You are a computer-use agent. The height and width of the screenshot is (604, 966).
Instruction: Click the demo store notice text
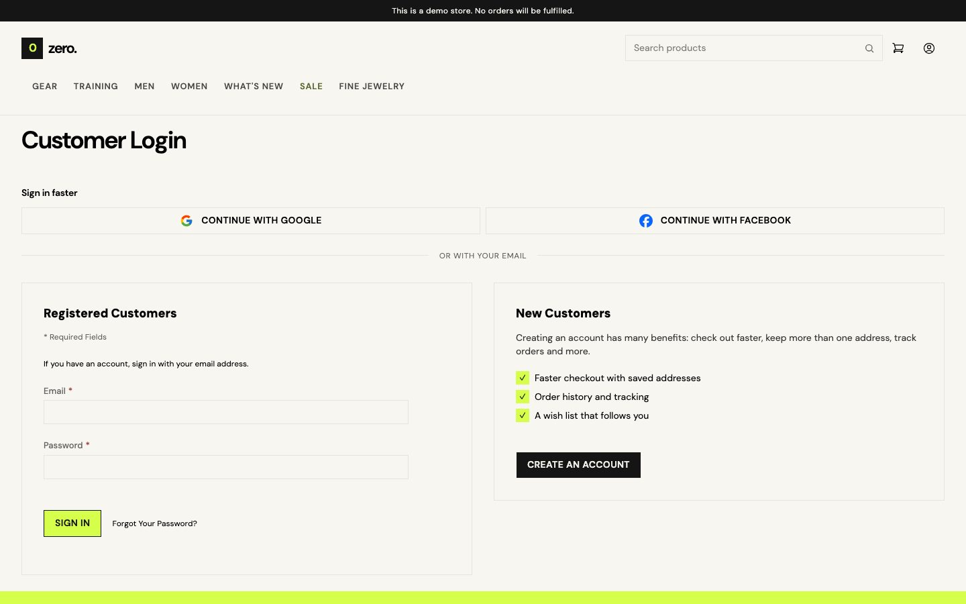(x=483, y=11)
